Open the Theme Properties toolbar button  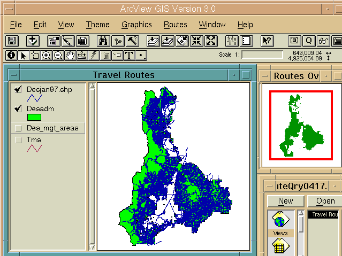pos(54,41)
